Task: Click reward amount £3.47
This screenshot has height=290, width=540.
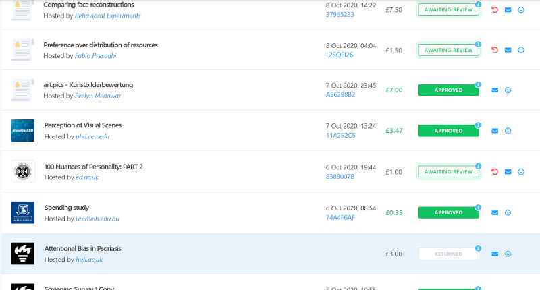Action: click(x=394, y=131)
